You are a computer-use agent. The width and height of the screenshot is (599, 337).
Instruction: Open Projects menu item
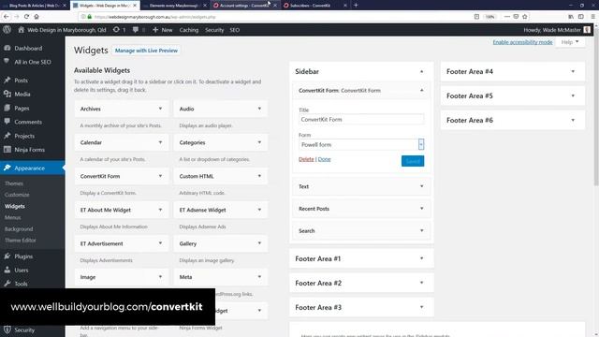click(x=24, y=136)
